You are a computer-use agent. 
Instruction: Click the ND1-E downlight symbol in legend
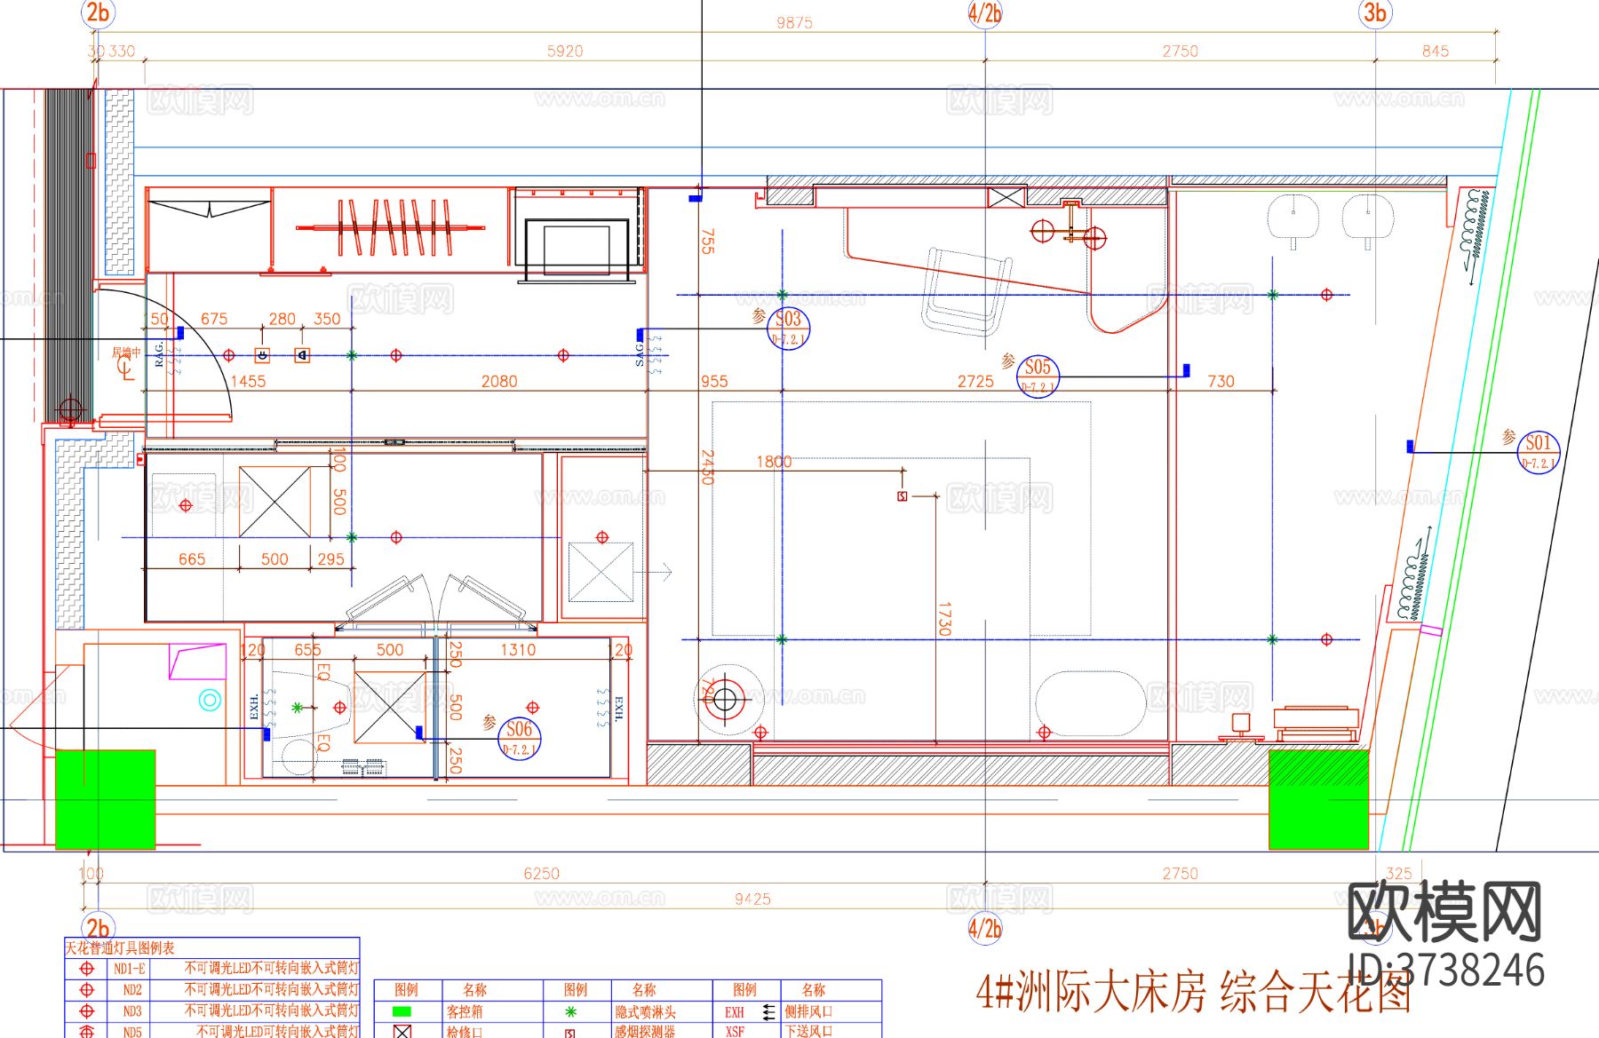coord(86,969)
